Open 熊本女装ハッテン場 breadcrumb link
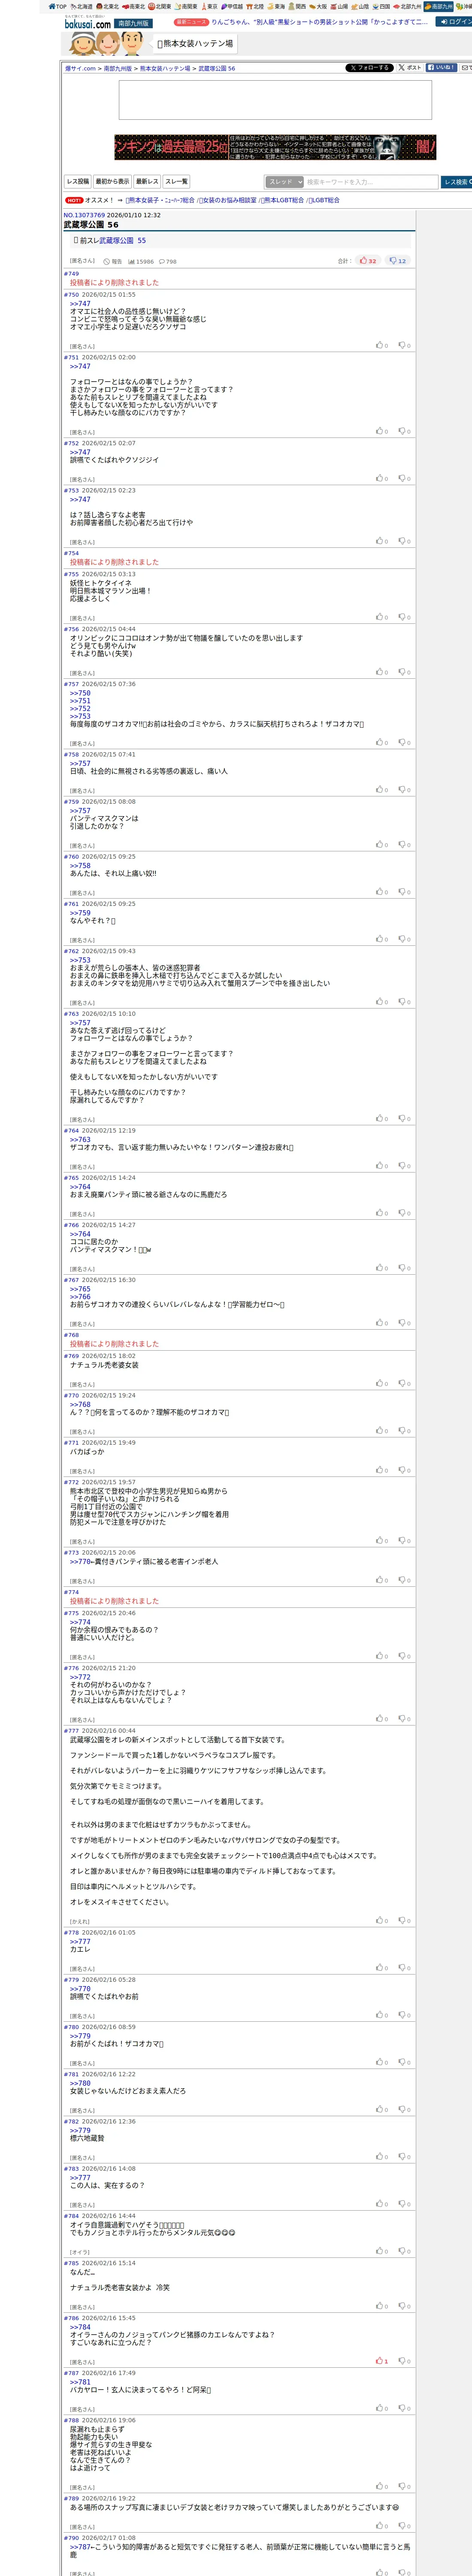Screen dimensions: 472x2576 tap(165, 69)
